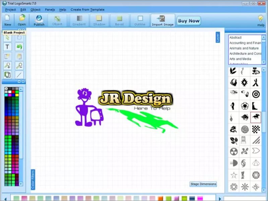This screenshot has height=201, width=268.
Task: Select the galloping horse clipart thumbnail
Action: 256,117
